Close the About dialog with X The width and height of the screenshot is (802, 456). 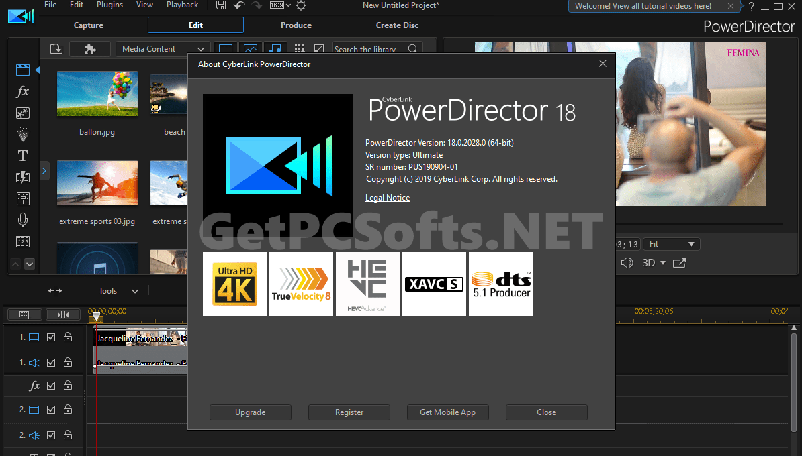[603, 63]
